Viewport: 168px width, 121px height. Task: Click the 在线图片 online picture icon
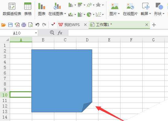(130, 6)
